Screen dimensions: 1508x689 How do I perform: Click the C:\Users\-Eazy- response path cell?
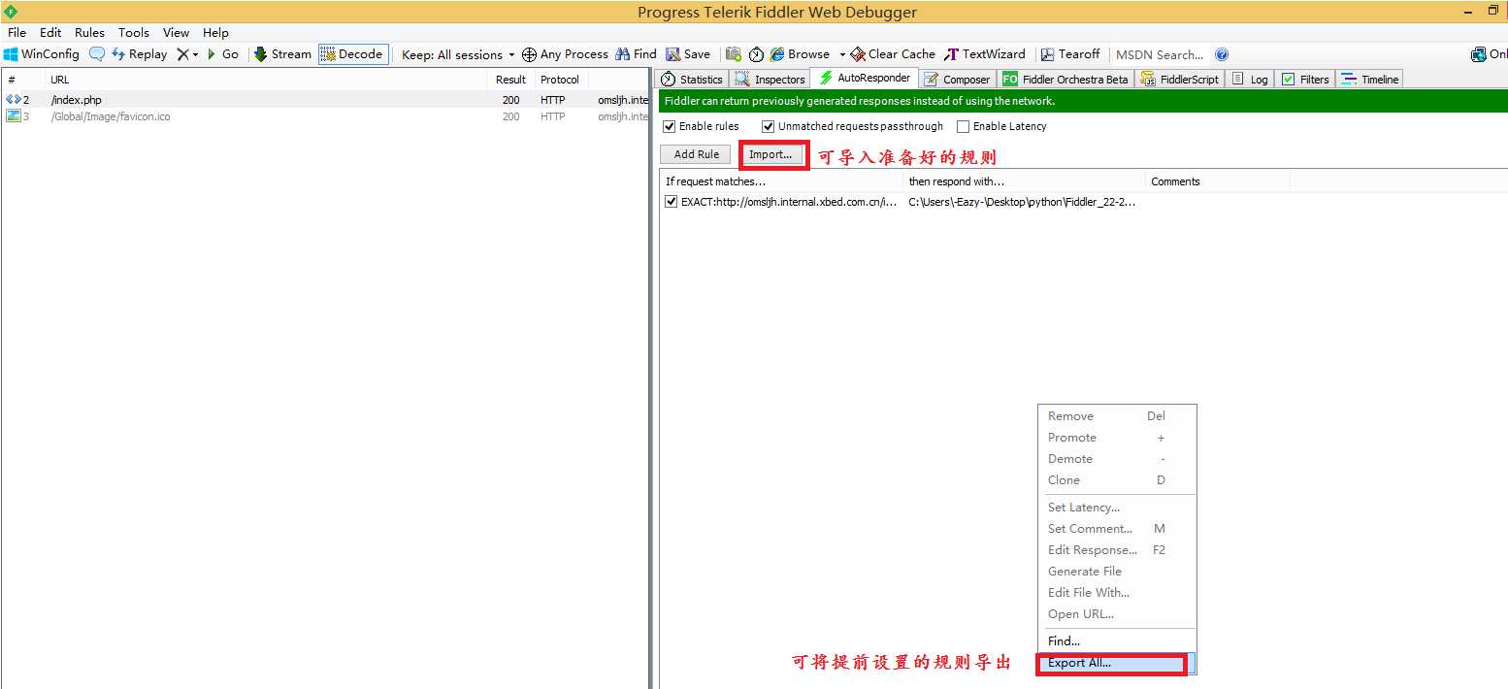point(1023,202)
